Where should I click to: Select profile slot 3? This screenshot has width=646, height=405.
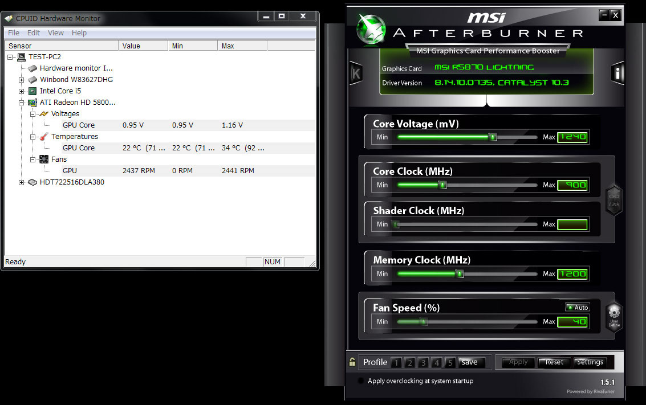(x=423, y=362)
